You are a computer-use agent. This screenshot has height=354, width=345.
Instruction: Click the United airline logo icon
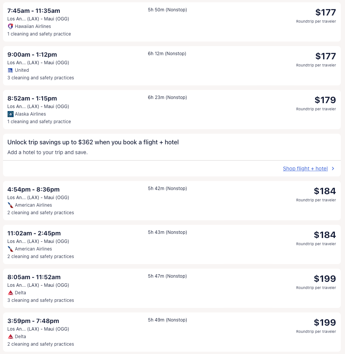[x=10, y=70]
